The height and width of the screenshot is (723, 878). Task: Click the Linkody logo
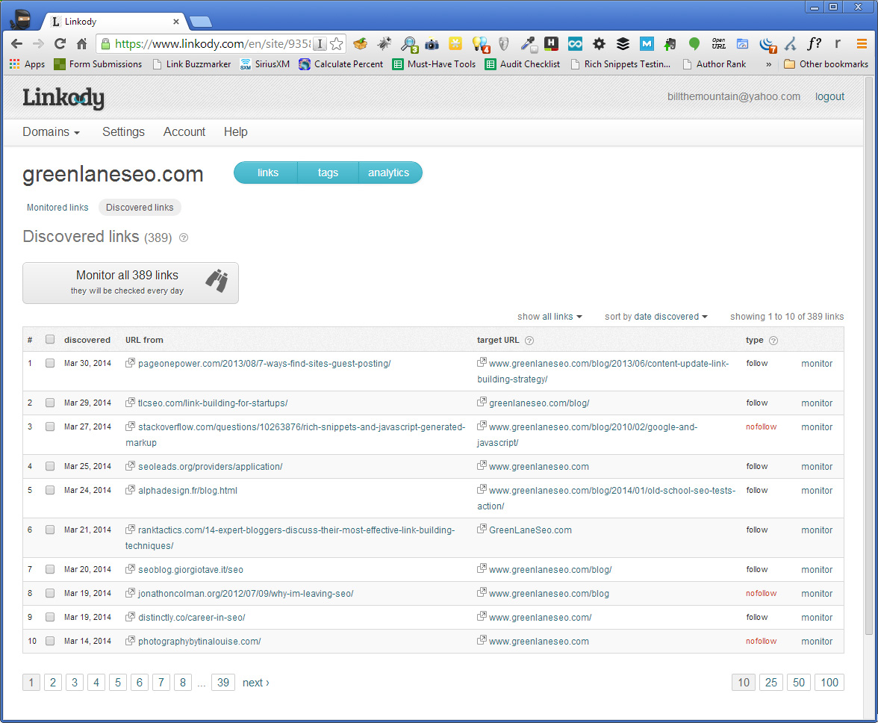(x=63, y=97)
